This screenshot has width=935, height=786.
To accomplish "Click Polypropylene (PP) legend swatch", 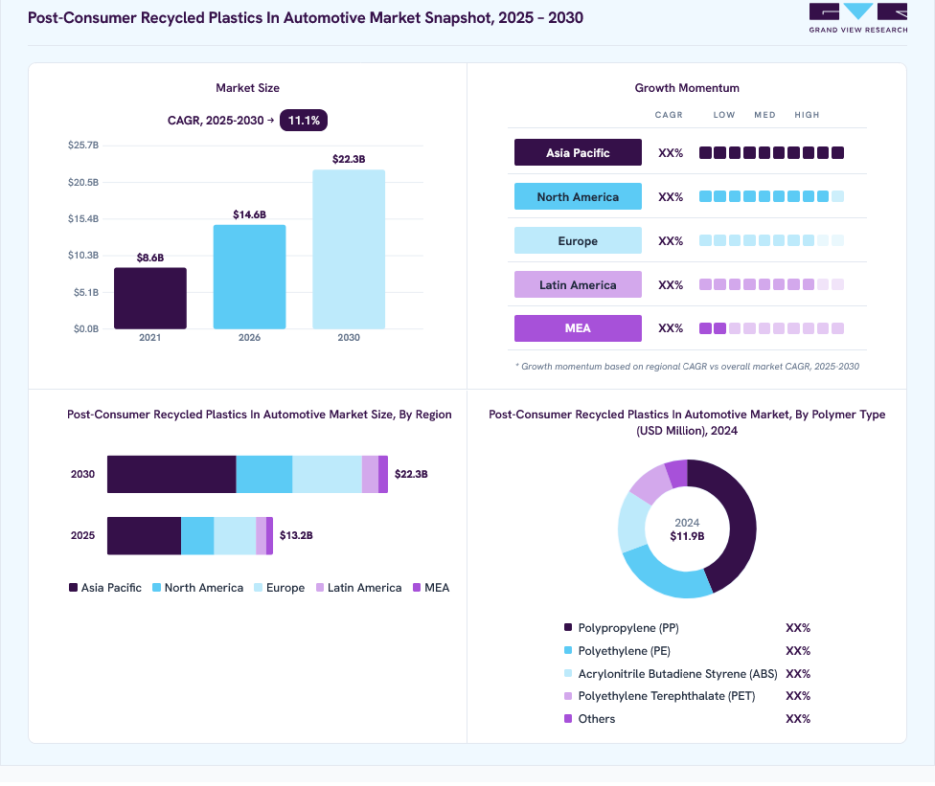I will (x=568, y=627).
